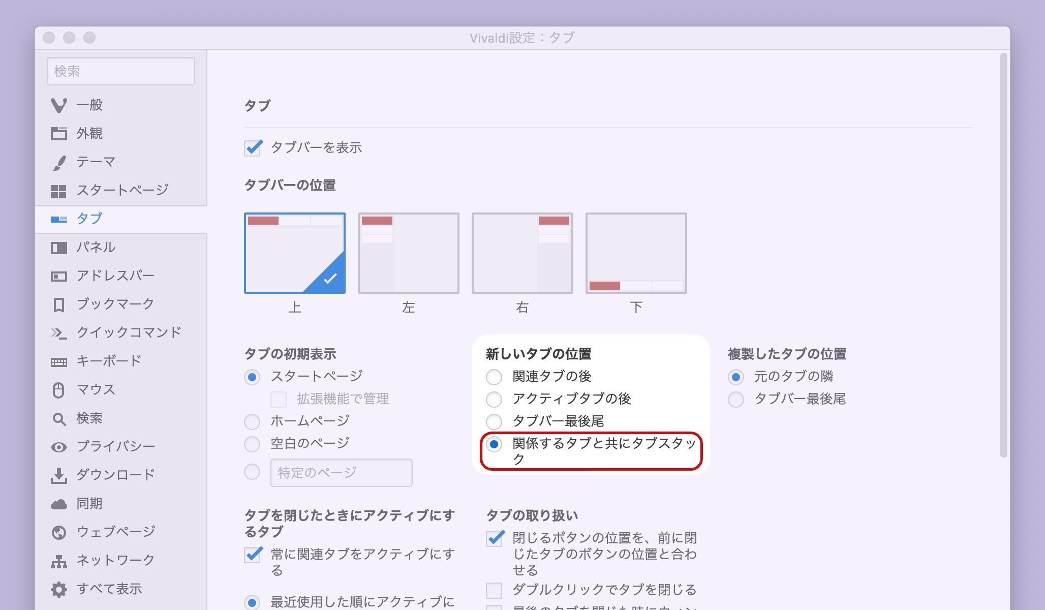1045x610 pixels.
Task: Open クイックコマンド settings icon
Action: [x=59, y=333]
